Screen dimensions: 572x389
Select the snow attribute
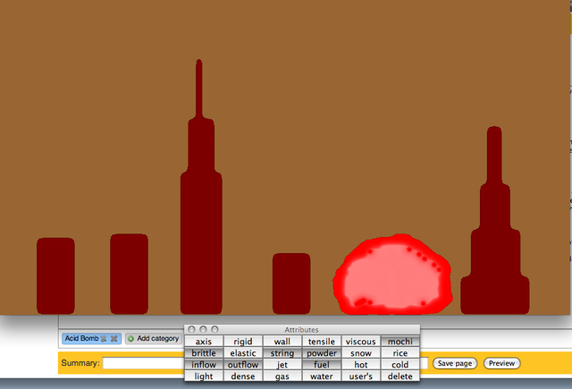(361, 353)
